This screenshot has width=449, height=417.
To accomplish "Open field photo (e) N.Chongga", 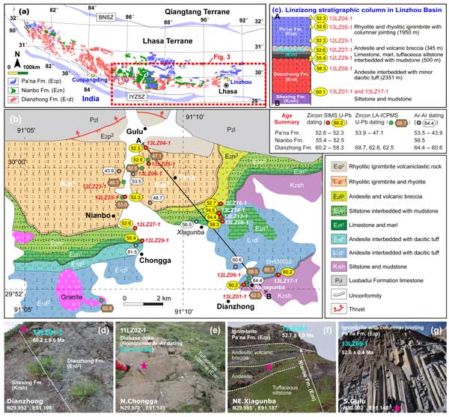I will click(170, 367).
